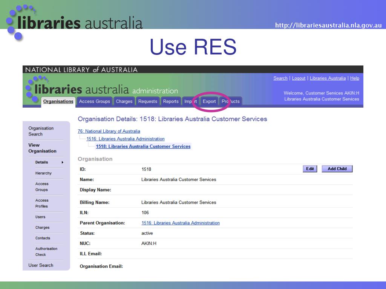Open 76: National Library of Australia link
Screen dimensions: 386x289
coord(109,131)
